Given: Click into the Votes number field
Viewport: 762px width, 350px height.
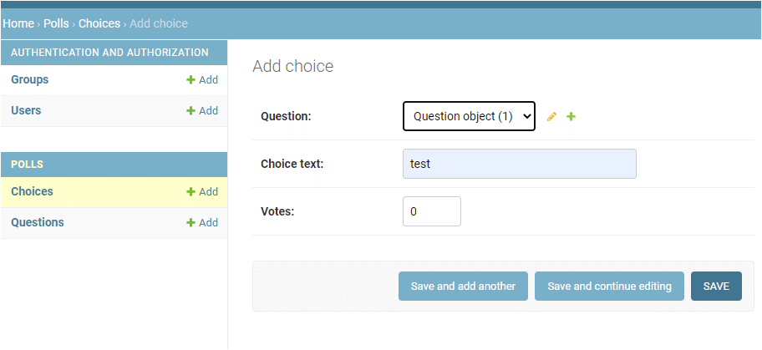Looking at the screenshot, I should [x=431, y=212].
